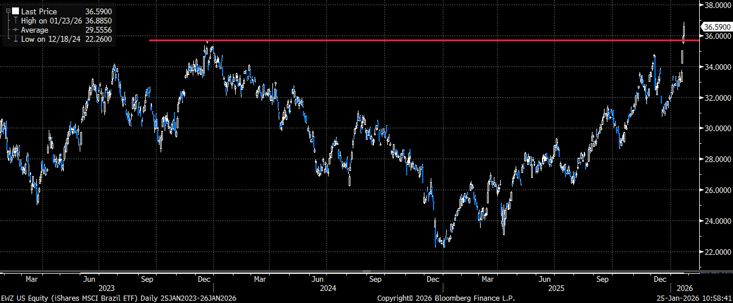The width and height of the screenshot is (733, 303).
Task: Click the 38.0000 y-axis label
Action: [718, 5]
